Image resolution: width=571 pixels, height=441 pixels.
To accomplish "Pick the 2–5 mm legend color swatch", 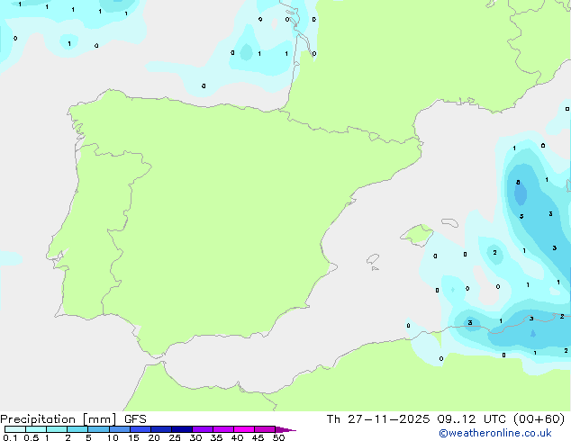I will click(x=77, y=429).
